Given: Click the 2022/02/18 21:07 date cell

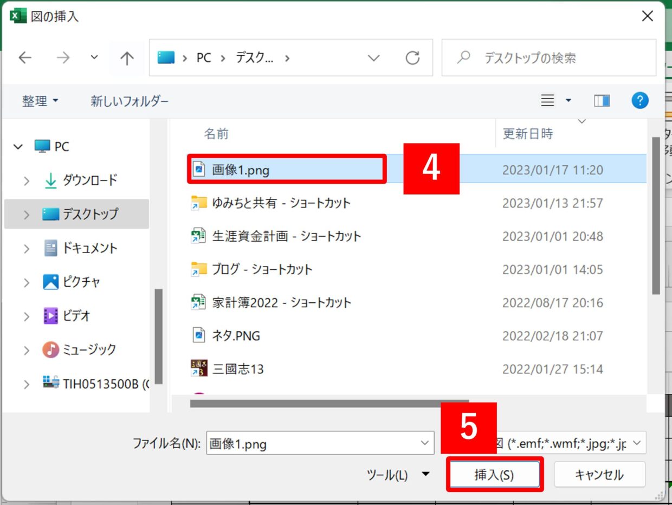Looking at the screenshot, I should (553, 336).
